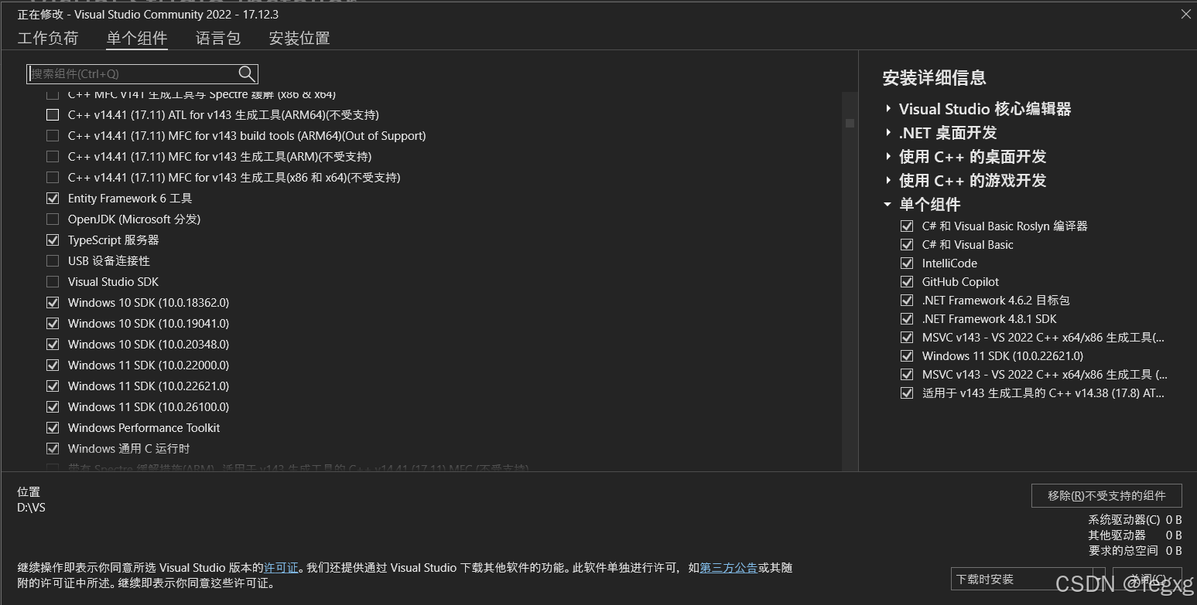This screenshot has width=1197, height=605.
Task: Enable USB 设备连接性 checkbox
Action: coord(53,261)
